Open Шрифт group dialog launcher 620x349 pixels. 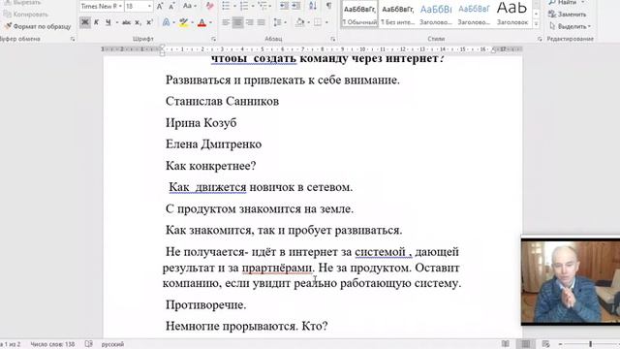click(213, 39)
